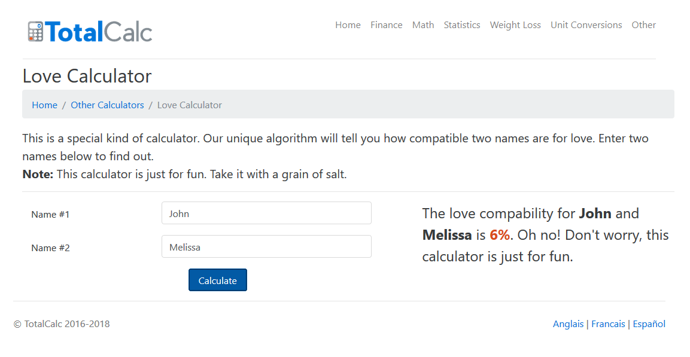The image size is (690, 357).
Task: Open the Unit Conversions menu item
Action: click(x=586, y=25)
